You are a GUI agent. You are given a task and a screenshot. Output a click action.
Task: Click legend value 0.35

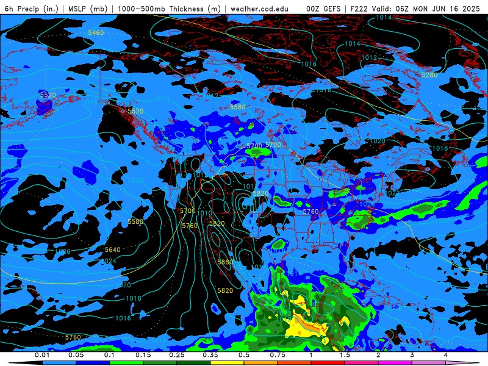pos(210,355)
